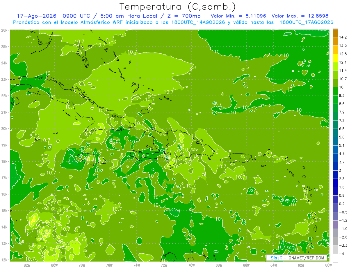This screenshot has width=349, height=269.
Task: Click the '70W' longitude axis label
Action: (x=191, y=265)
